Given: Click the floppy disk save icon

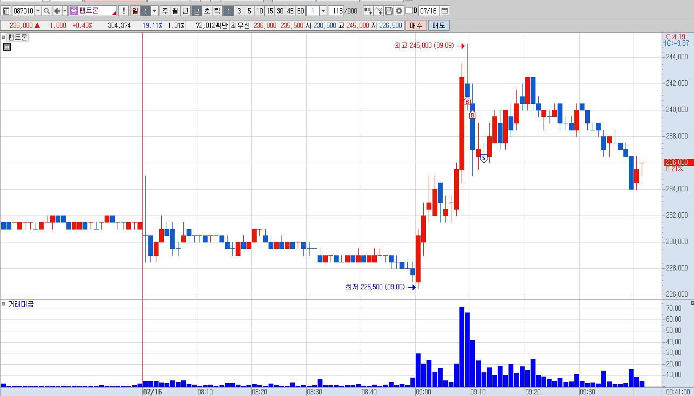Looking at the screenshot, I should 389,11.
